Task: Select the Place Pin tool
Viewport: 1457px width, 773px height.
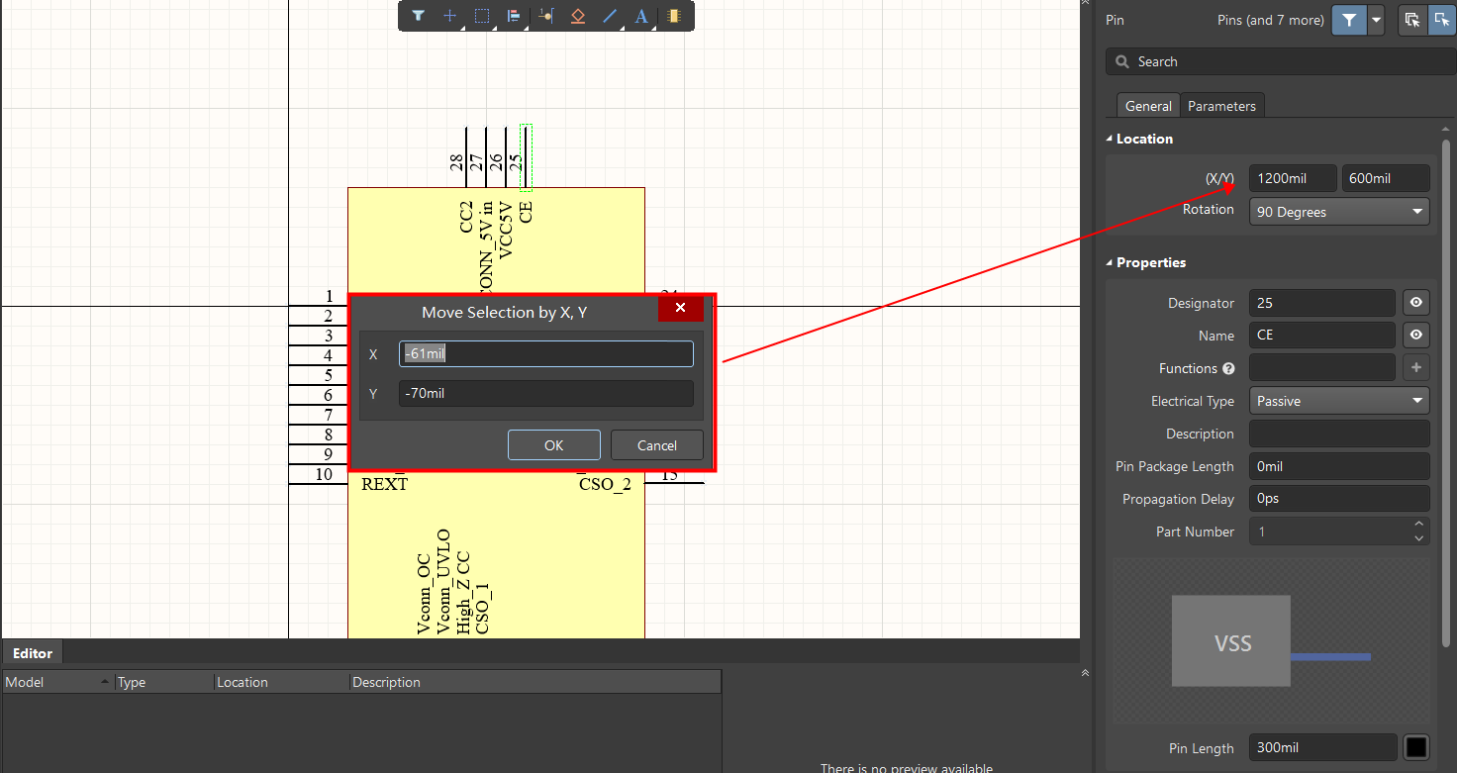Action: [545, 16]
